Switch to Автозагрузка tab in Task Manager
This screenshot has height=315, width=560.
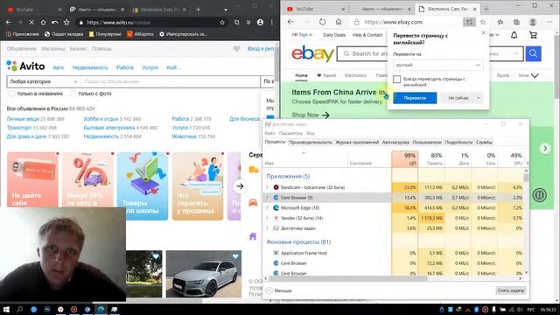tap(395, 142)
